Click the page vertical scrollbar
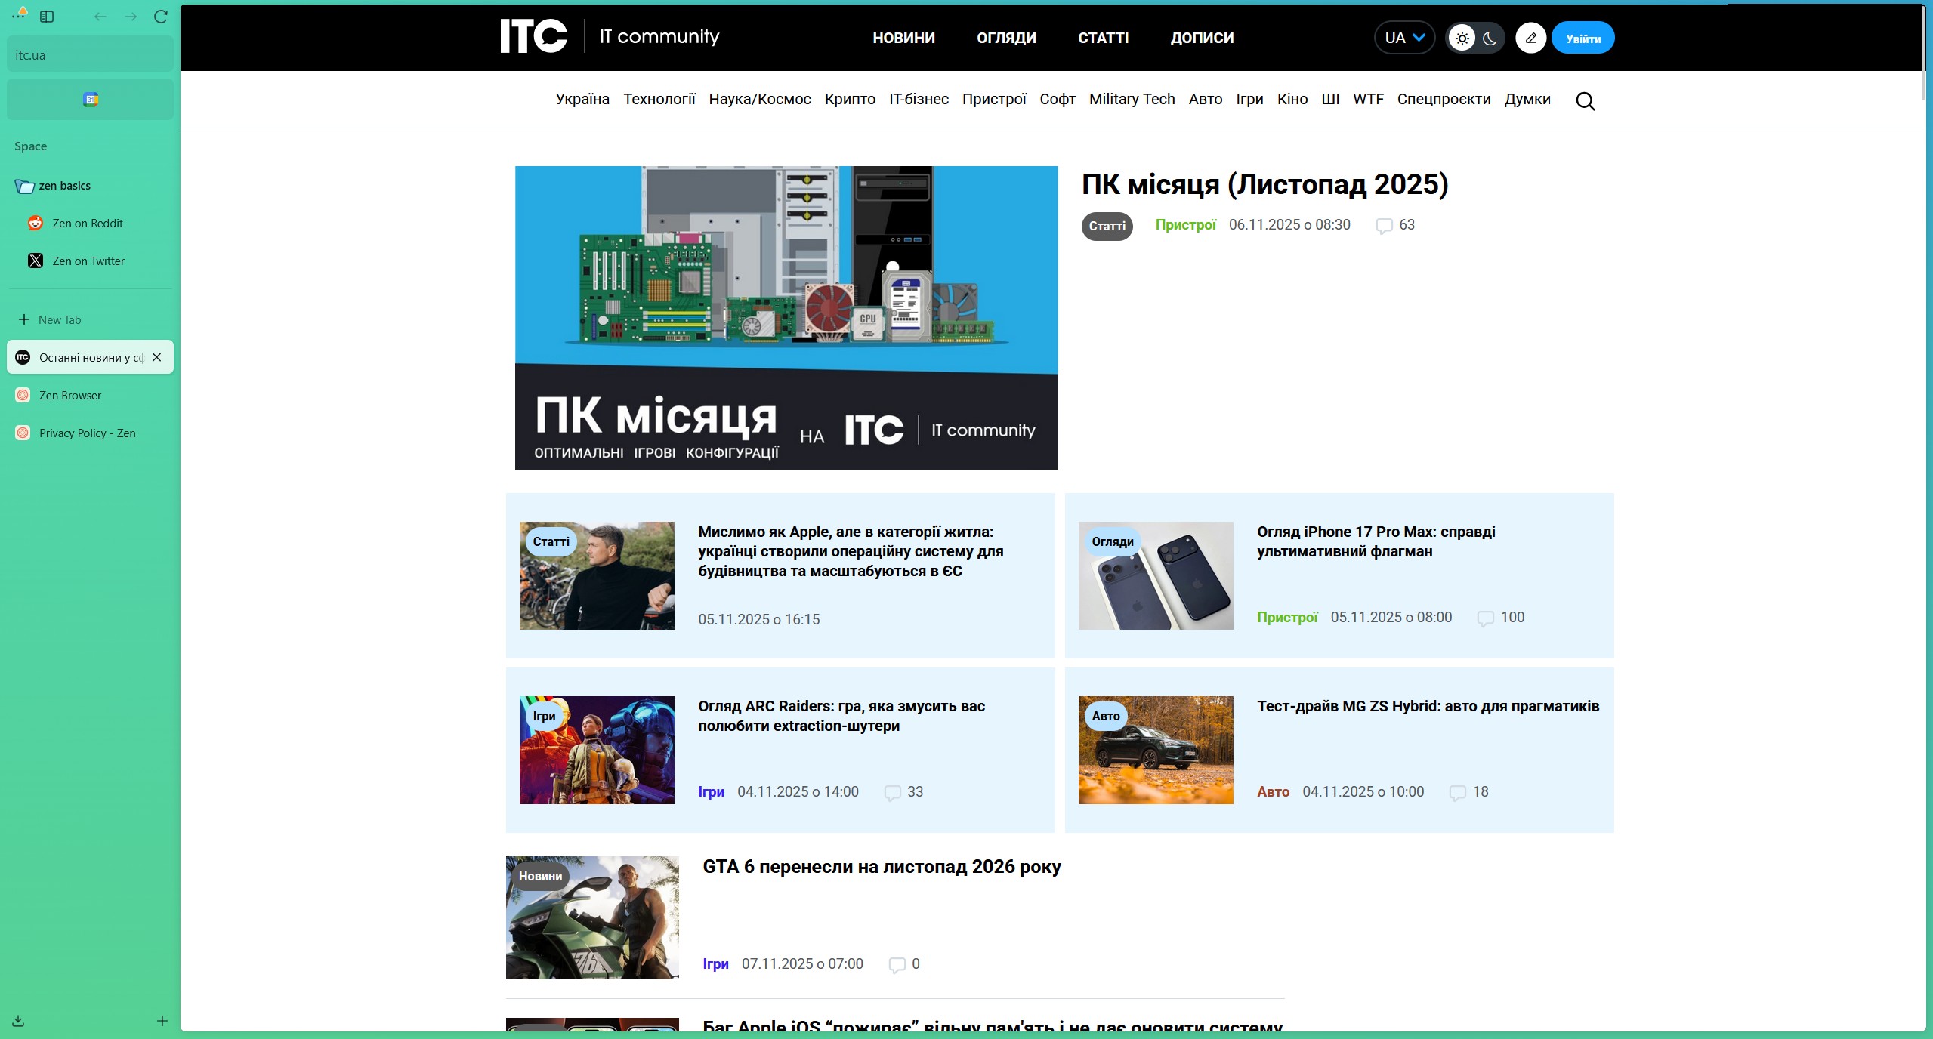 1925,53
